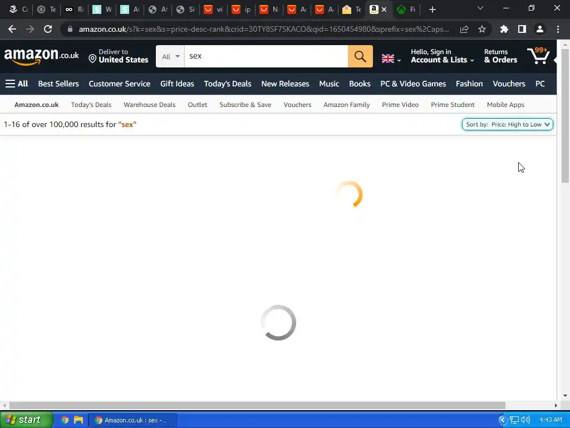The image size is (570, 428).
Task: Switch to the infinity-icon tab labeled Ri
Action: click(74, 9)
